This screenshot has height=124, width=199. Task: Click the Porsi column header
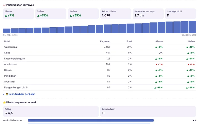(129, 41)
